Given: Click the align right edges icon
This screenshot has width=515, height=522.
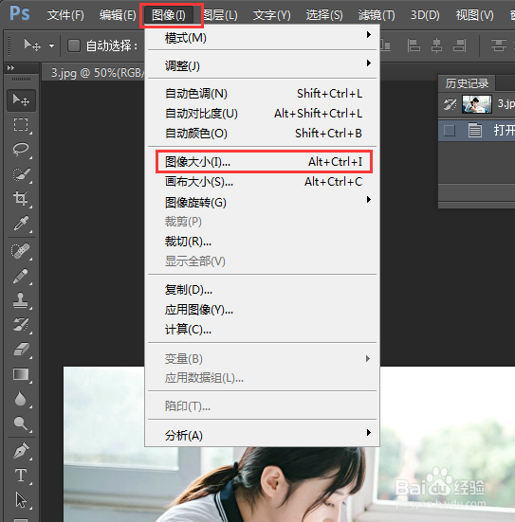Looking at the screenshot, I should [x=459, y=45].
